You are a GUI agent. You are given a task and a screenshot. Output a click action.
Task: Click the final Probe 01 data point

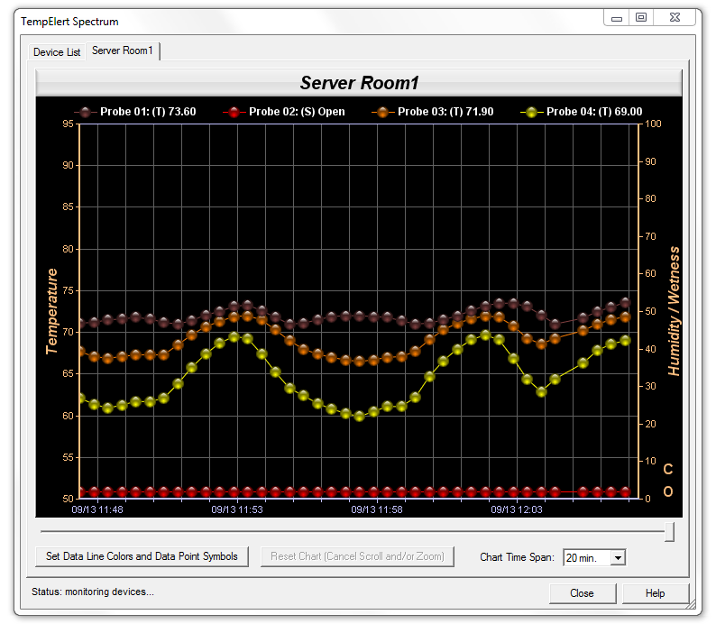point(626,303)
